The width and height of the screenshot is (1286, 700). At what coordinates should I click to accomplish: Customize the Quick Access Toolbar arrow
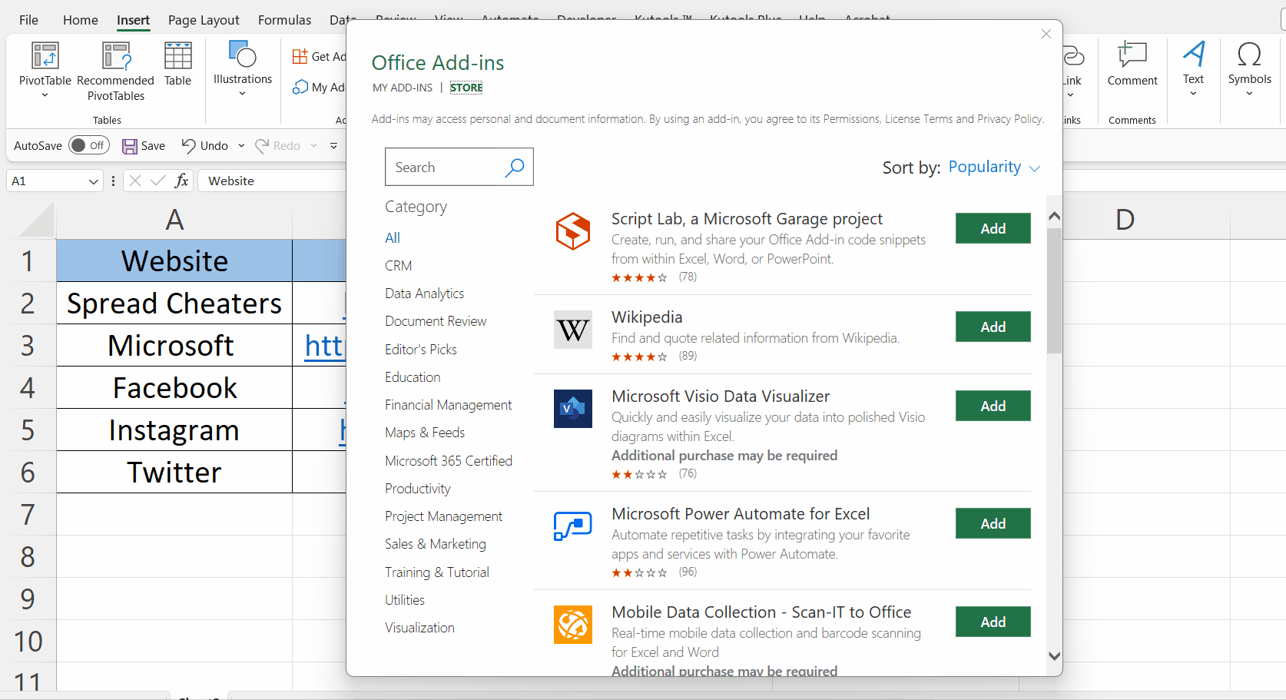(x=333, y=145)
